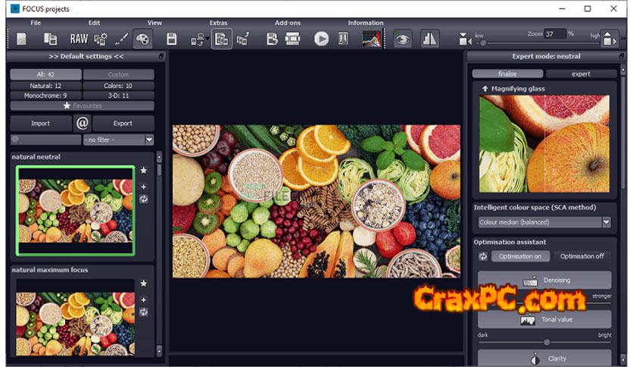
Task: Mark natural neutral preset as favourite star
Action: 144,171
